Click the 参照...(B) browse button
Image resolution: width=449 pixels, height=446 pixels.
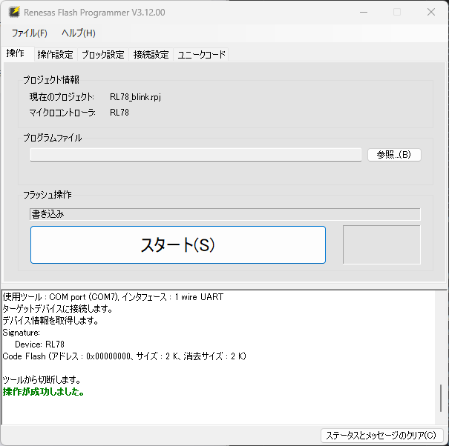click(x=394, y=155)
